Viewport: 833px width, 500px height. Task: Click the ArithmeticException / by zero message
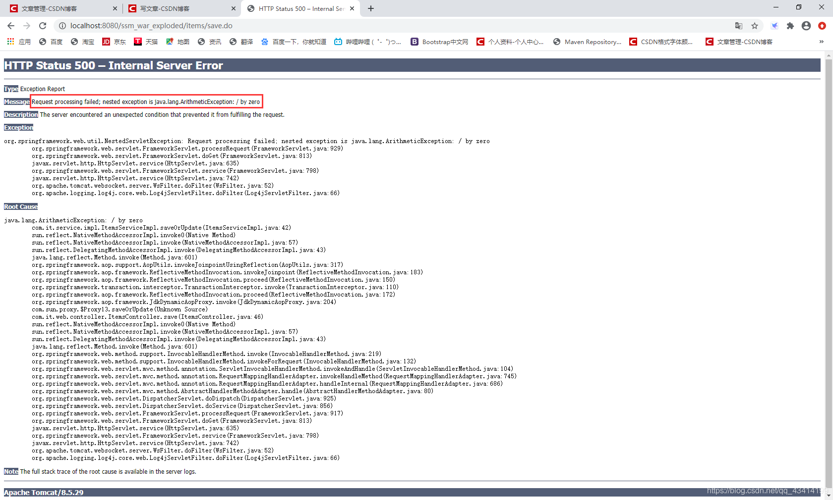point(146,102)
